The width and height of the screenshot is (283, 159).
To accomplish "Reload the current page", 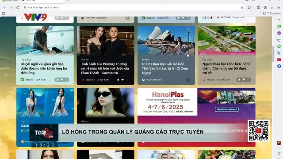I will point(18,8).
